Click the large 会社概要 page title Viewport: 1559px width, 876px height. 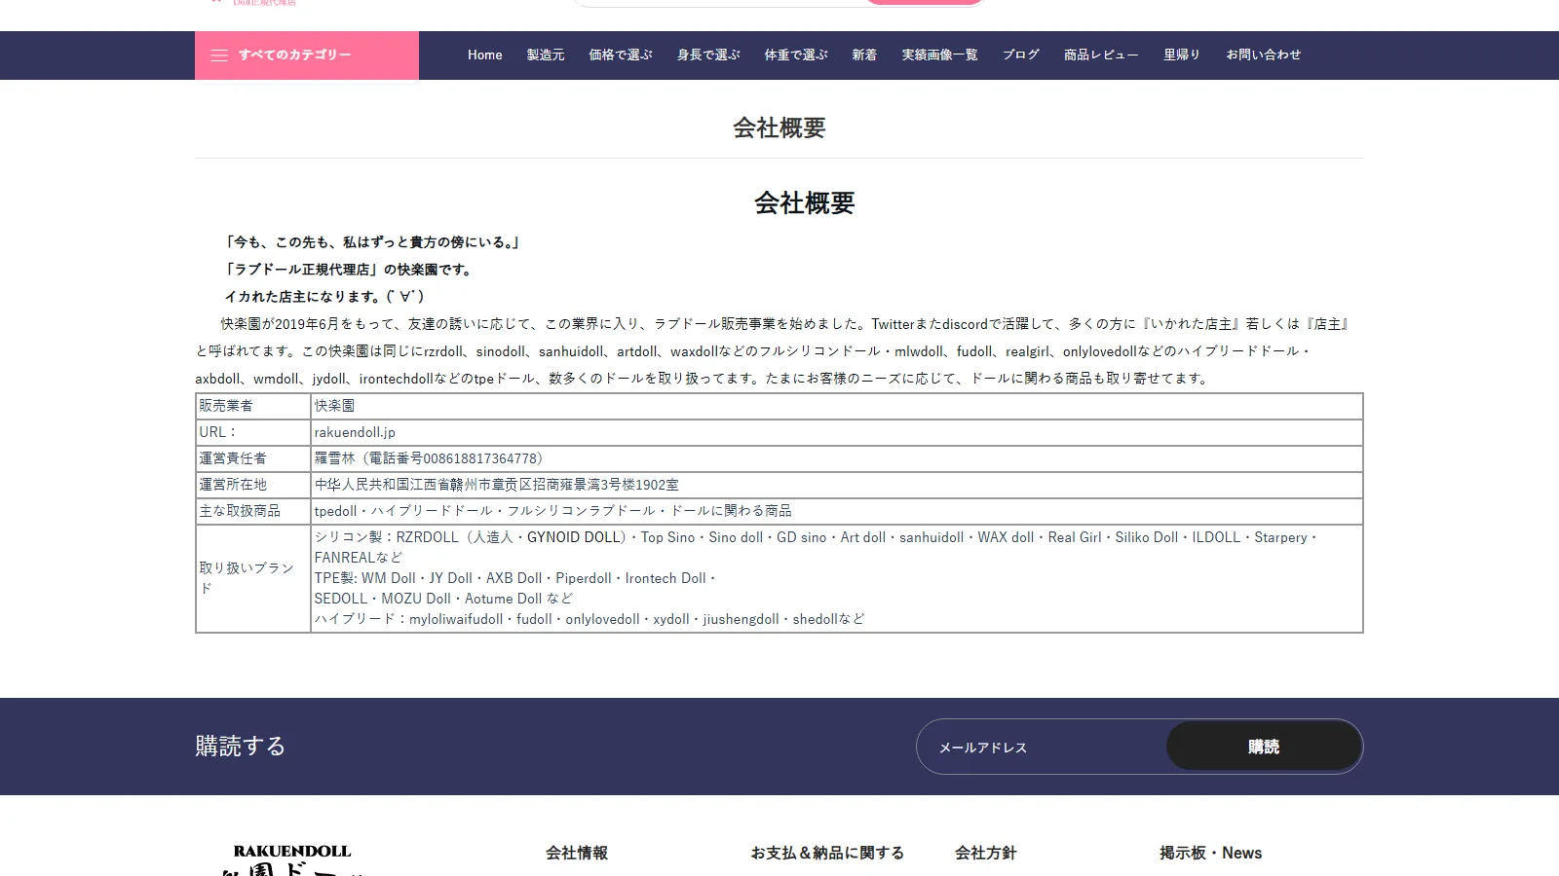click(779, 128)
